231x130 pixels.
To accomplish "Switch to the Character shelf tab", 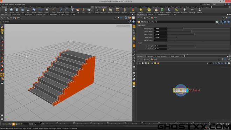I will [x=39, y=7].
